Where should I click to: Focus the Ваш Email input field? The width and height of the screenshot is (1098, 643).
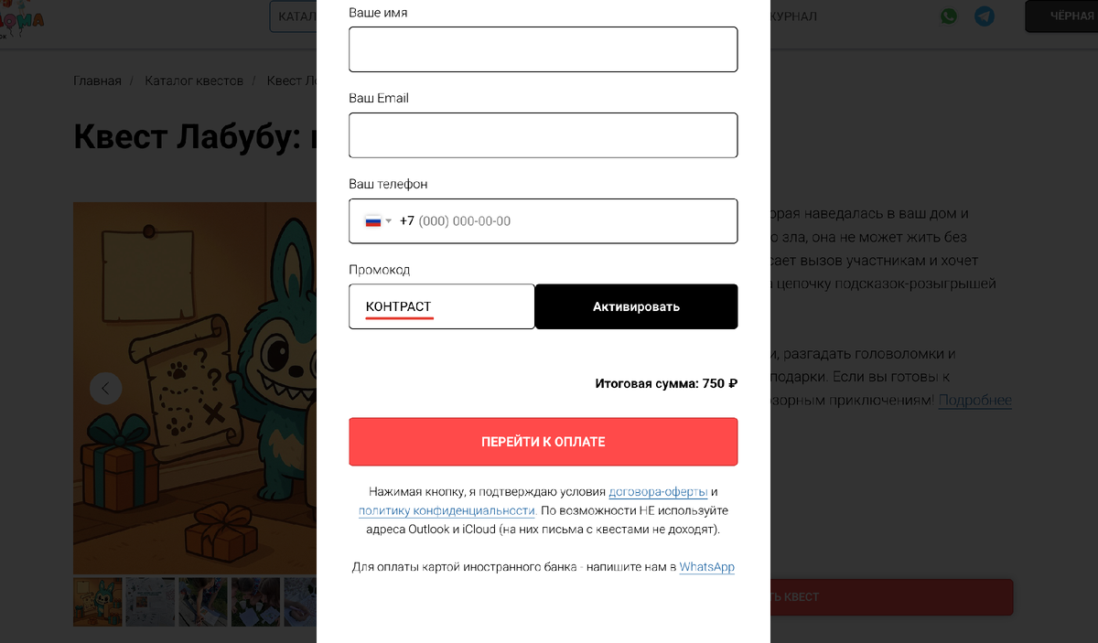pyautogui.click(x=543, y=134)
